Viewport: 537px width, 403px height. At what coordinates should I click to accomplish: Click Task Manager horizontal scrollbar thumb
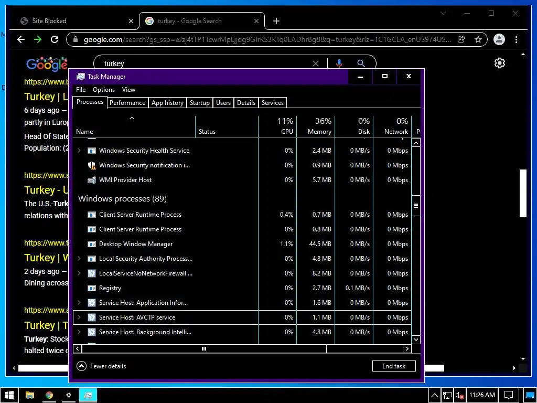(x=204, y=349)
